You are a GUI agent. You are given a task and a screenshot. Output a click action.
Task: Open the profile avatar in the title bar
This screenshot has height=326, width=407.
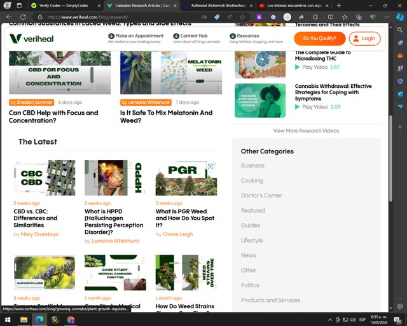tap(7, 5)
